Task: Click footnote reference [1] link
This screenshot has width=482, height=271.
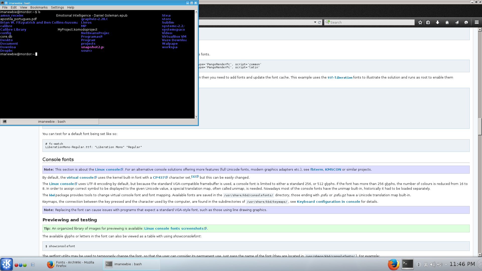Action: click(195, 176)
